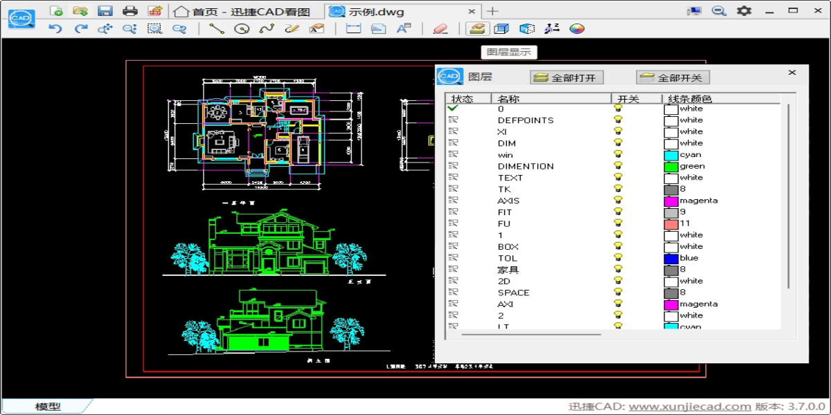Click the print icon
Image resolution: width=831 pixels, height=415 pixels.
coord(130,10)
